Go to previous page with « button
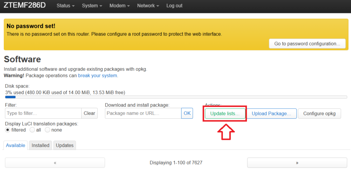 coord(55,163)
